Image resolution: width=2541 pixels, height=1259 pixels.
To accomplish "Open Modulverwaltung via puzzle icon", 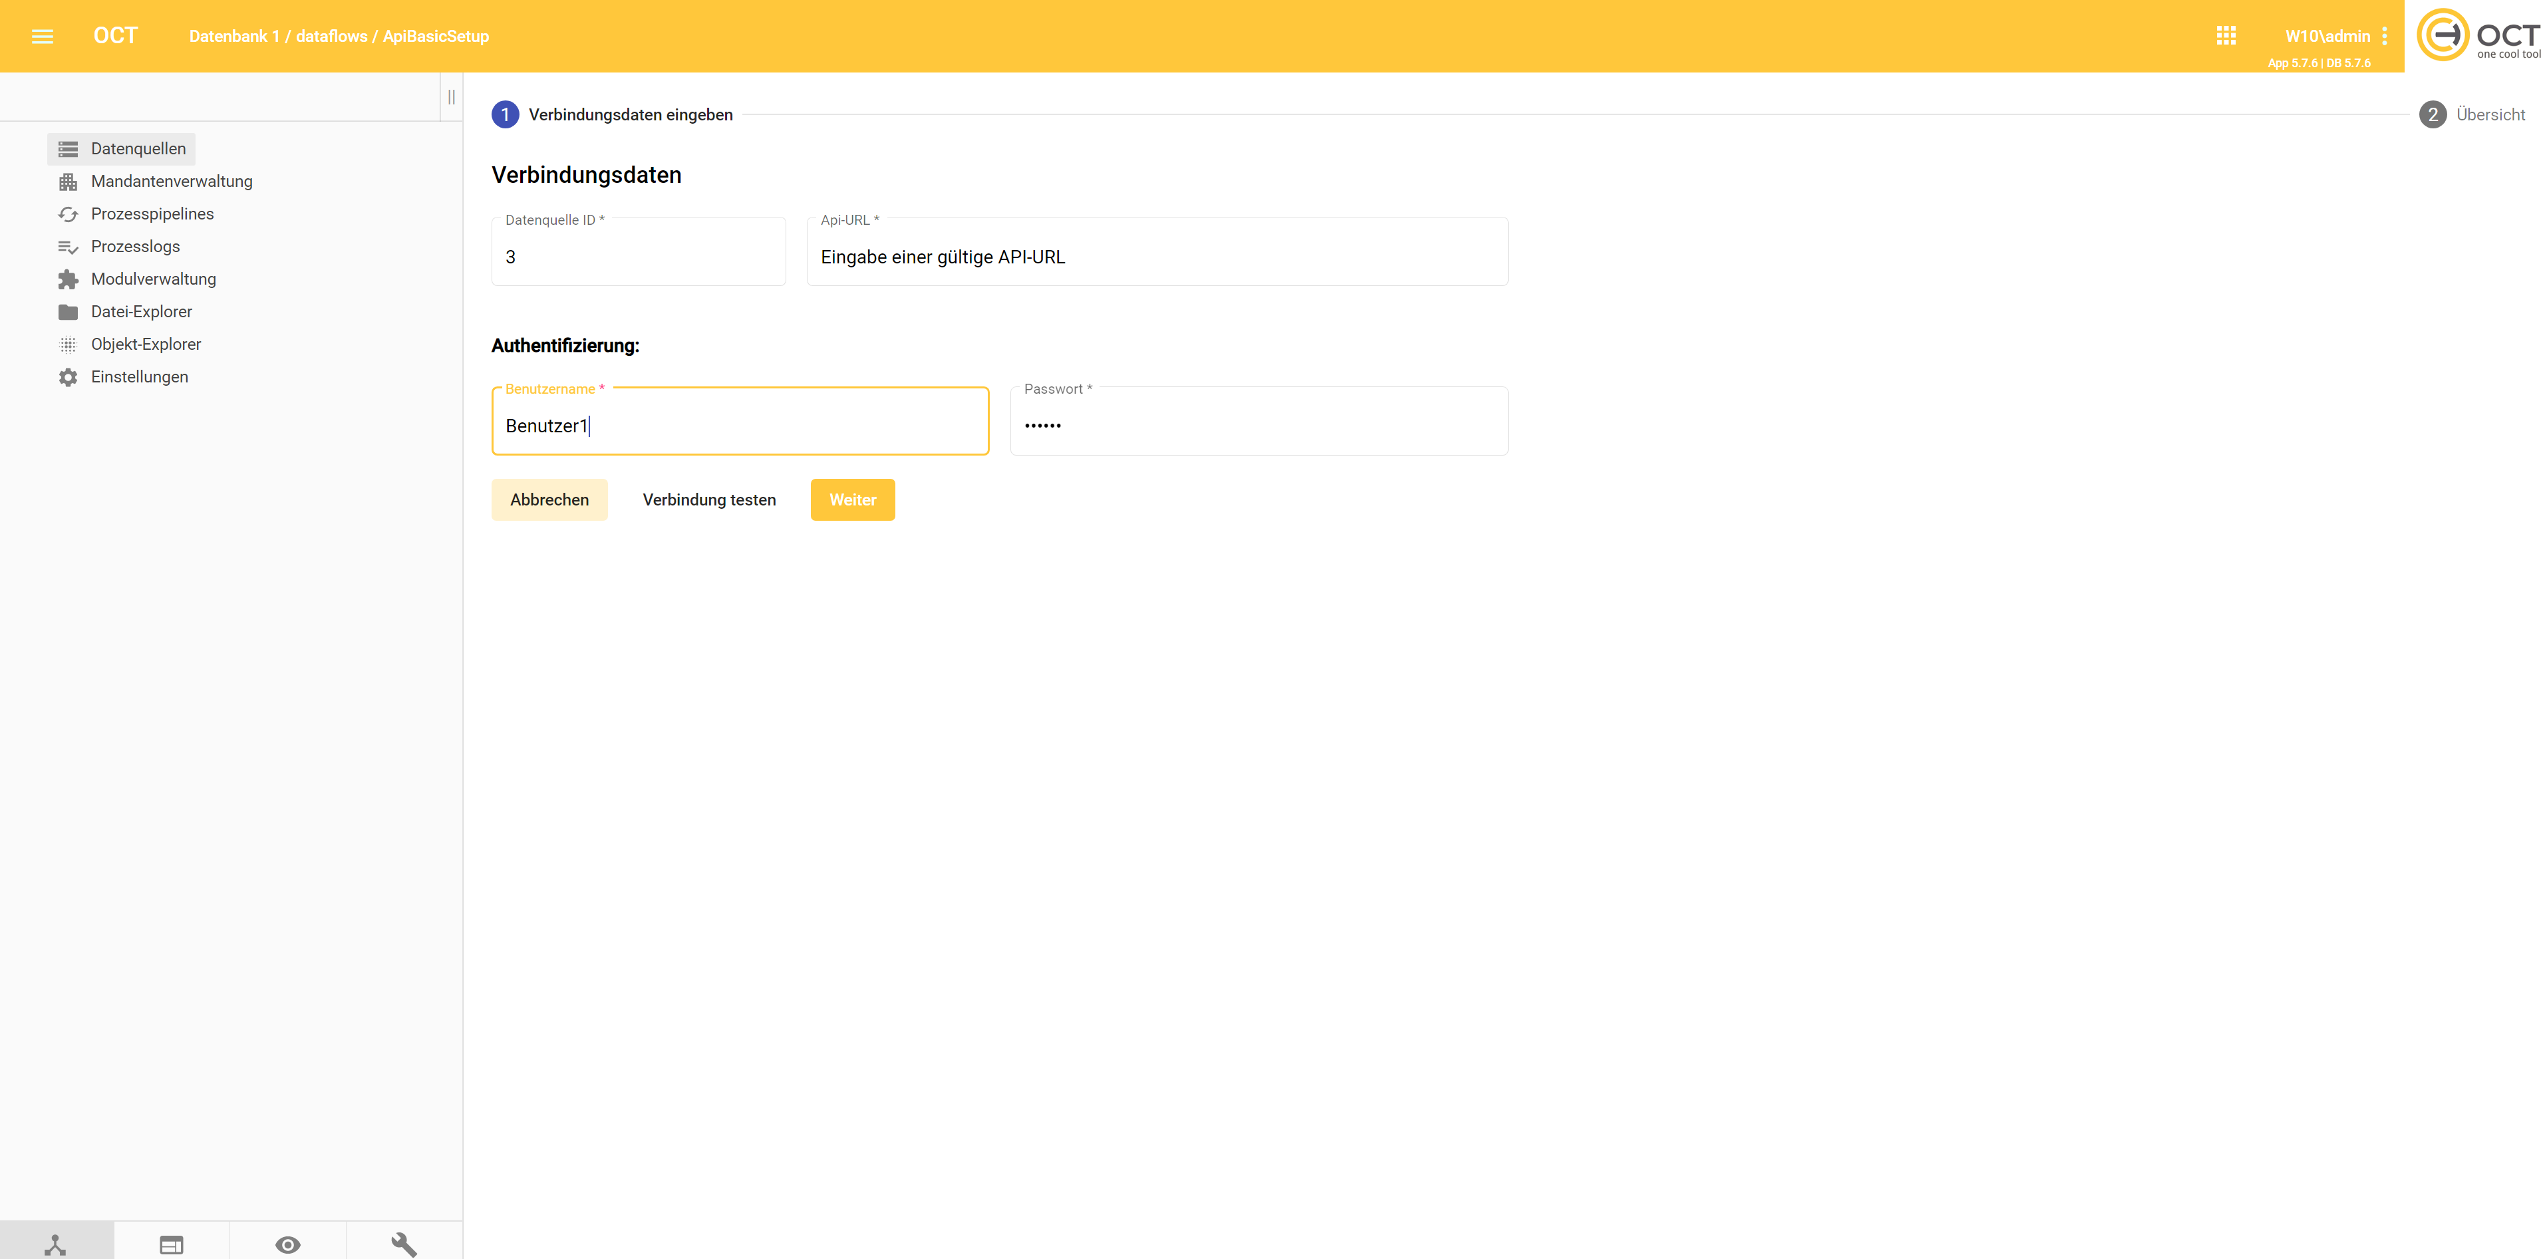I will (68, 279).
